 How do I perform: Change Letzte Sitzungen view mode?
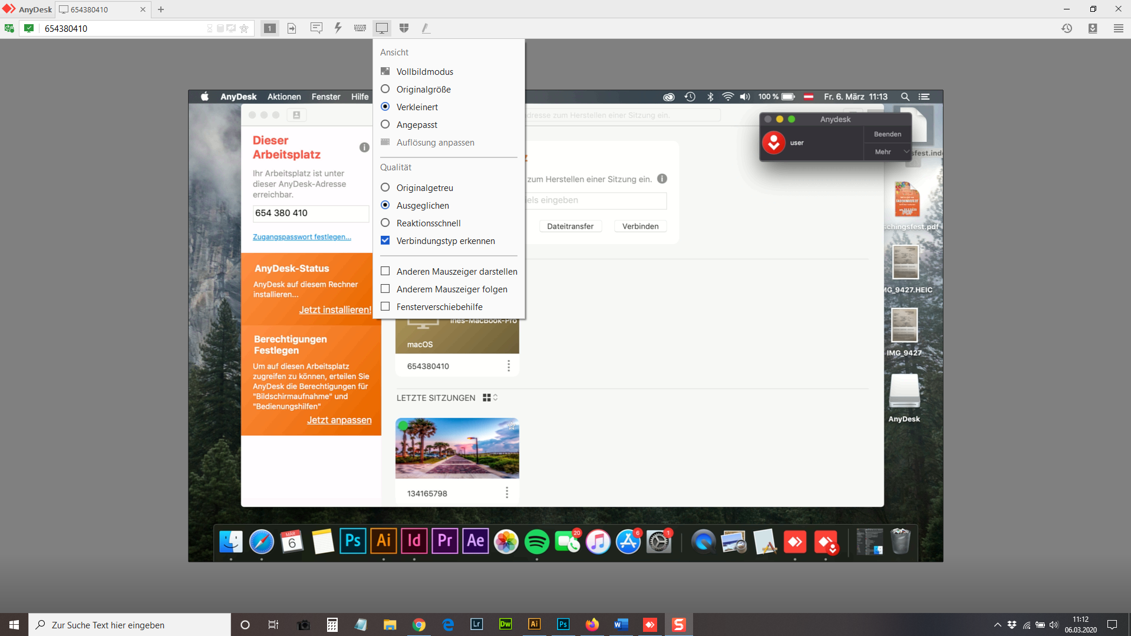point(490,398)
